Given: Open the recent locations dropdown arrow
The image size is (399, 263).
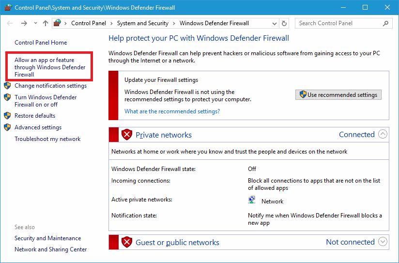Looking at the screenshot, I should (35, 23).
